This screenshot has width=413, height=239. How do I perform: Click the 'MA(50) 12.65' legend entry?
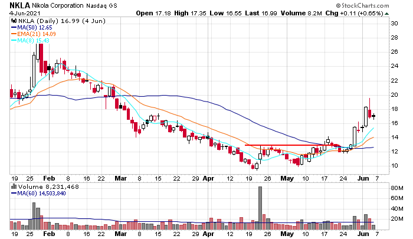point(34,27)
